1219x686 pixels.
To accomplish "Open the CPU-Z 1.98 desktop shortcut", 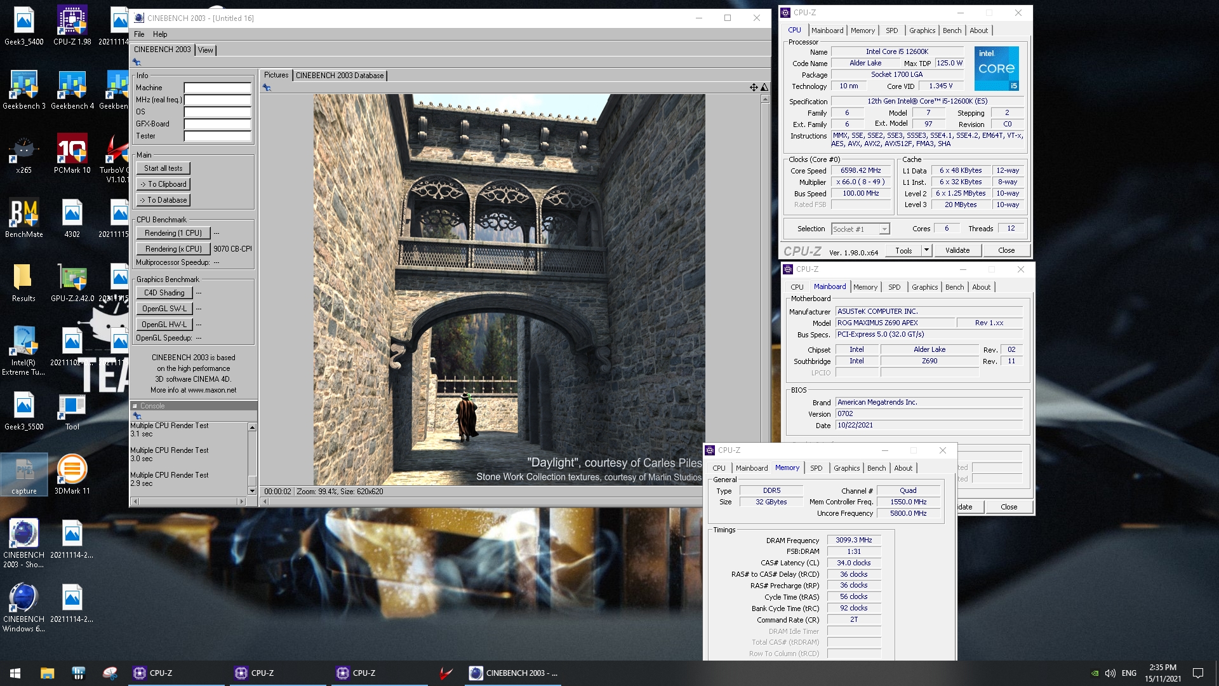I will pyautogui.click(x=72, y=26).
